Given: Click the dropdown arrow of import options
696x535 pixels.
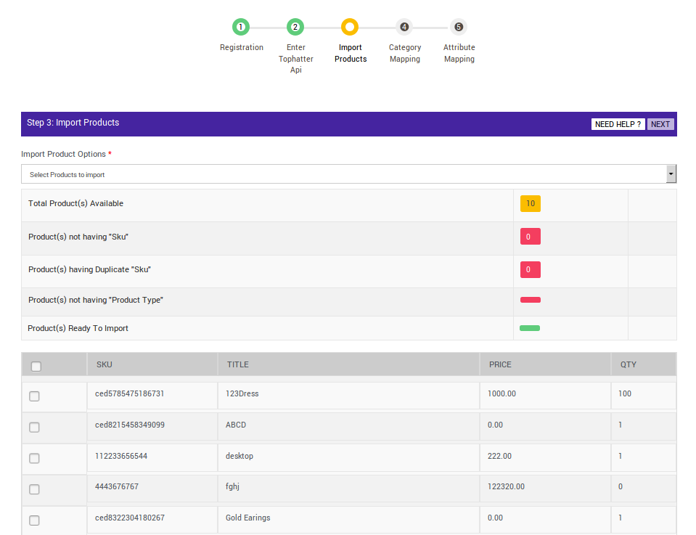Looking at the screenshot, I should tap(671, 174).
